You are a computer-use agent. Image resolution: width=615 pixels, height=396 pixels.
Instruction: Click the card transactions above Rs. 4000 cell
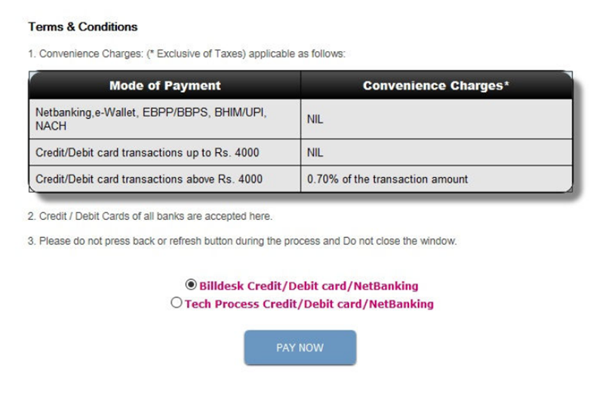[149, 180]
